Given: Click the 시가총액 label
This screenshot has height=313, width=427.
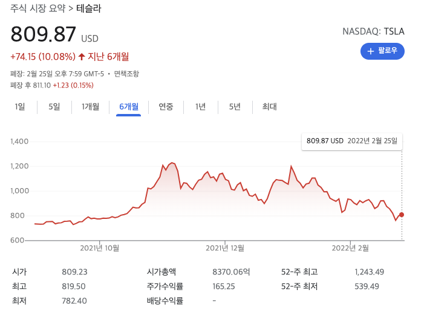Looking at the screenshot, I should (161, 272).
